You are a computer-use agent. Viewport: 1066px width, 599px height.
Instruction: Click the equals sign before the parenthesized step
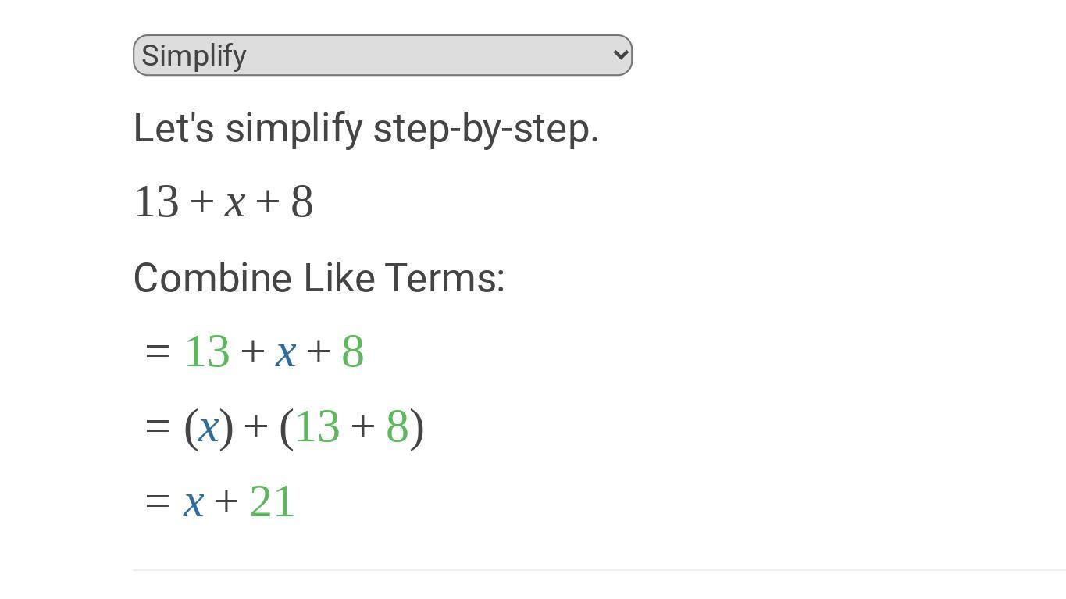[157, 426]
